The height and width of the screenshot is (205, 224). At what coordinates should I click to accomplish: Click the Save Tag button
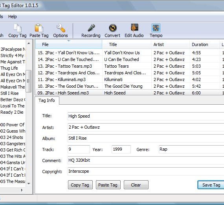[211, 185]
